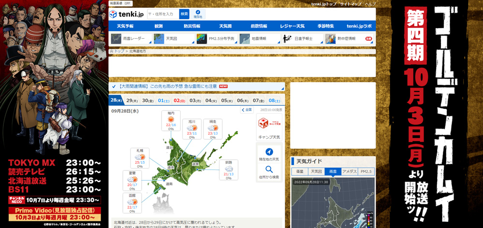The height and width of the screenshot is (228, 483).
Task: Select the 04(火) date tab
Action: pos(211,100)
